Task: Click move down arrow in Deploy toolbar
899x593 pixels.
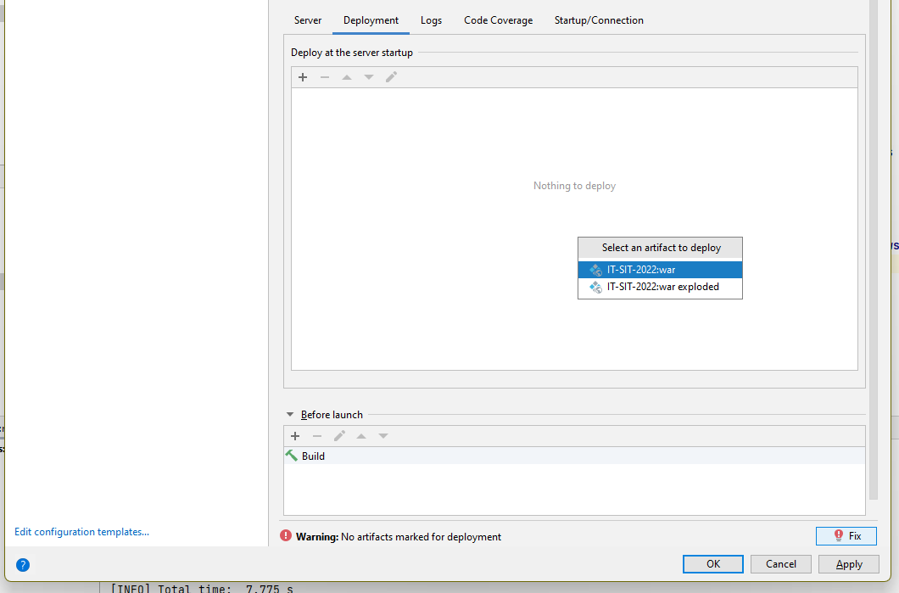Action: pyautogui.click(x=369, y=77)
